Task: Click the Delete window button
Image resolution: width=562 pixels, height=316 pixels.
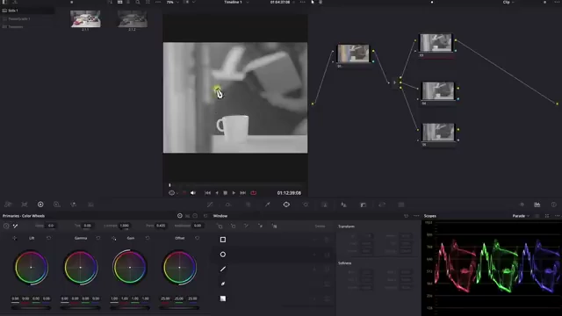Action: pyautogui.click(x=320, y=226)
